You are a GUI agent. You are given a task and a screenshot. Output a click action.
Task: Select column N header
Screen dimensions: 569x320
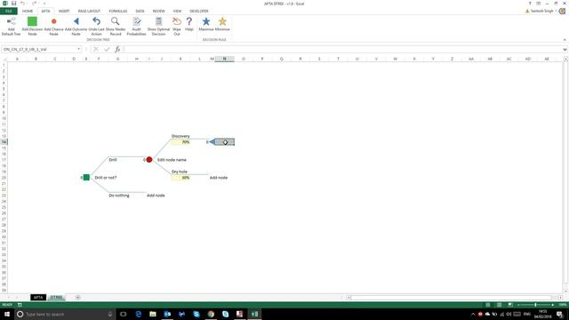pyautogui.click(x=225, y=59)
